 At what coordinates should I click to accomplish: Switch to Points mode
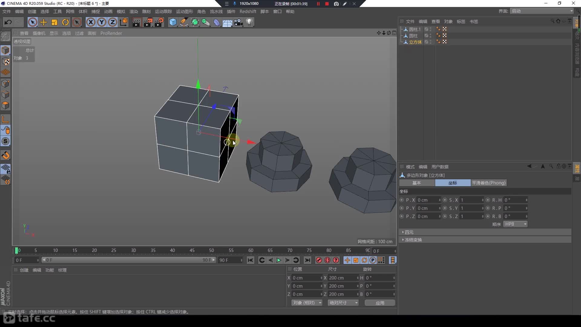(x=5, y=84)
